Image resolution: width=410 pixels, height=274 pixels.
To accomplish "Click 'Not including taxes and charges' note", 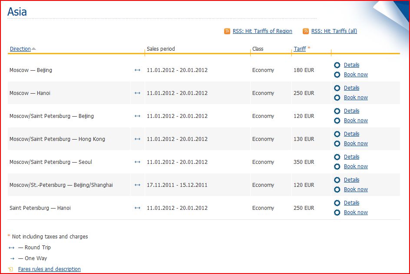I will pyautogui.click(x=50, y=237).
